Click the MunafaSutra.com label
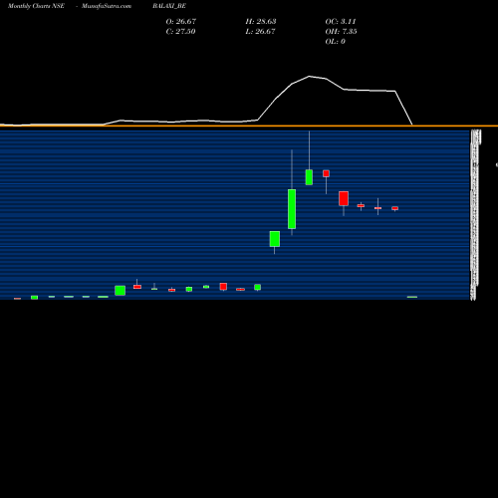498x498 pixels. pos(107,6)
